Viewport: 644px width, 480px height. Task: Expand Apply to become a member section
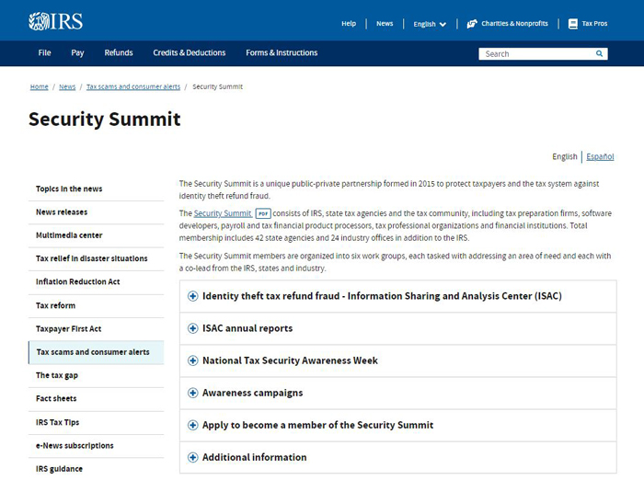(398, 426)
